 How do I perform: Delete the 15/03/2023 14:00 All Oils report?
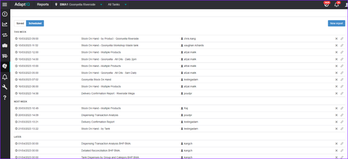tap(336, 59)
